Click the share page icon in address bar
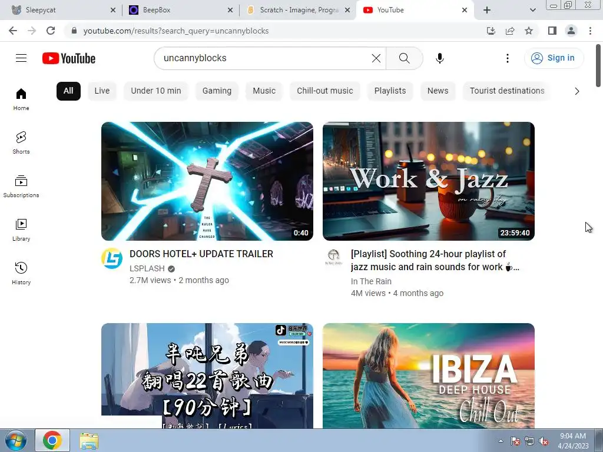The width and height of the screenshot is (603, 452). point(510,31)
